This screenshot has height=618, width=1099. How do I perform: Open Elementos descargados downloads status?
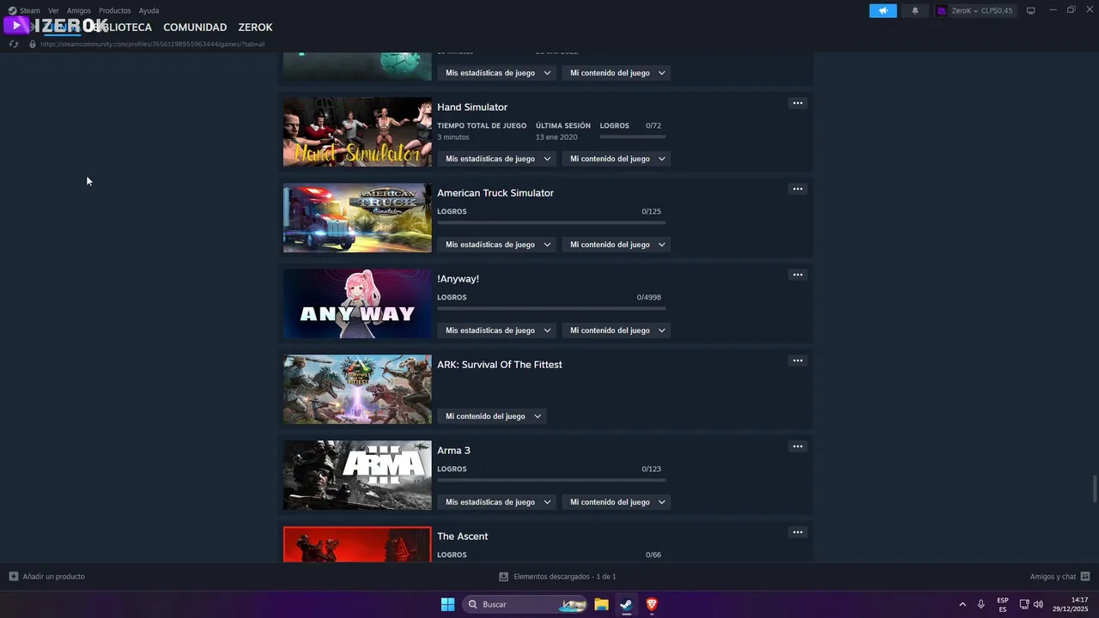pyautogui.click(x=565, y=577)
